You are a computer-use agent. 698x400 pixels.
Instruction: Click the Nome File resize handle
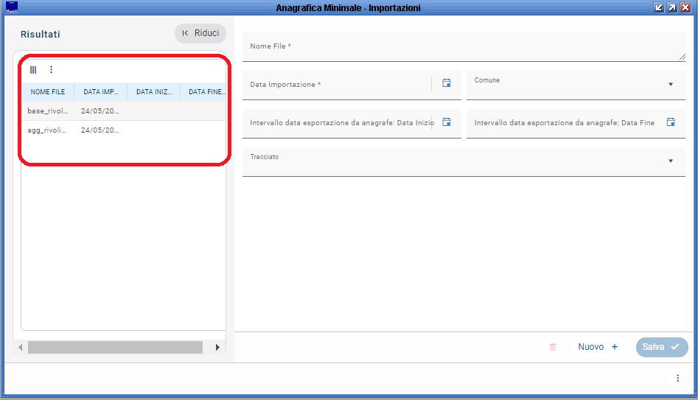coord(682,57)
